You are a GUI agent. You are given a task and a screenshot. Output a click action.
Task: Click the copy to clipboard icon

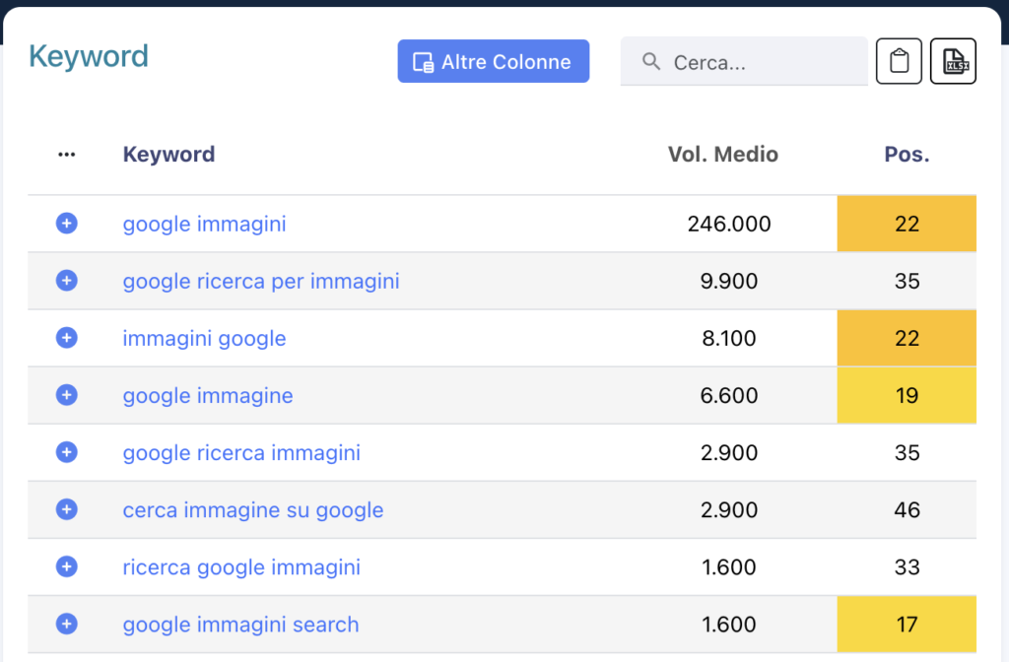(899, 61)
